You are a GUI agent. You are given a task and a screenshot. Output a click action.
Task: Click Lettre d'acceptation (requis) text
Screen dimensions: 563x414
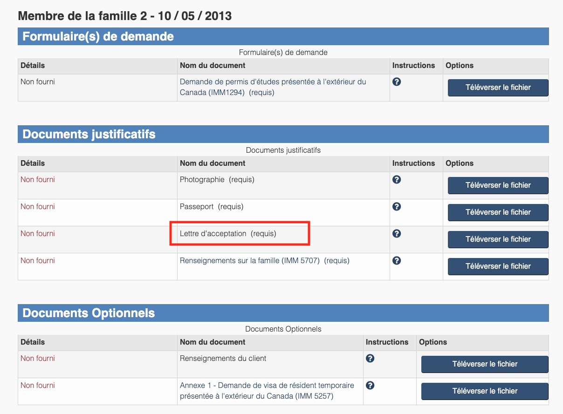(x=228, y=234)
